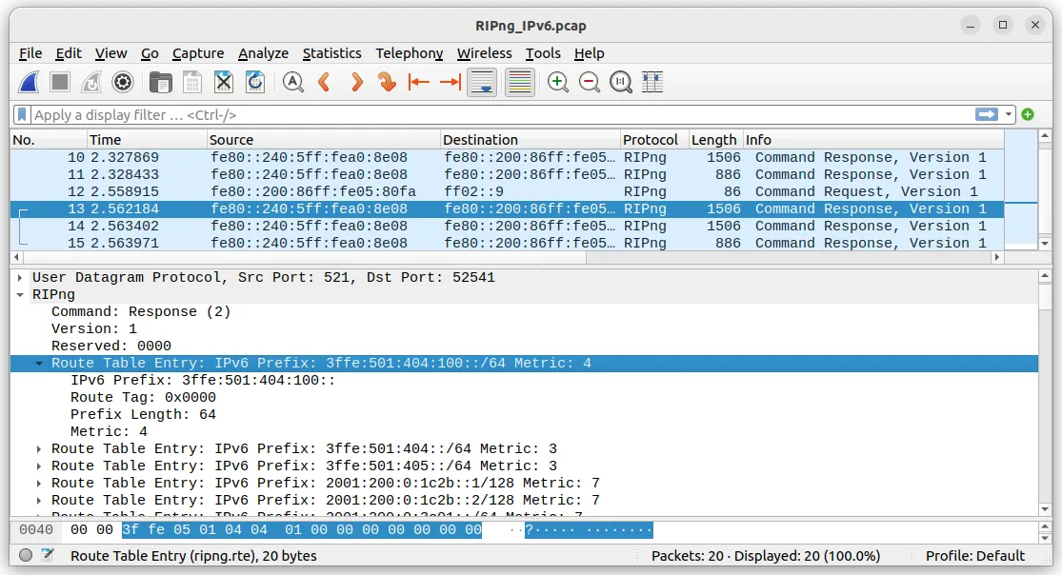Open the display filter bookmarks icon

(22, 114)
